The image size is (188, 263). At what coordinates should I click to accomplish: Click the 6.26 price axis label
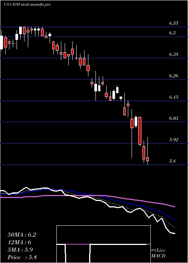pos(173,76)
